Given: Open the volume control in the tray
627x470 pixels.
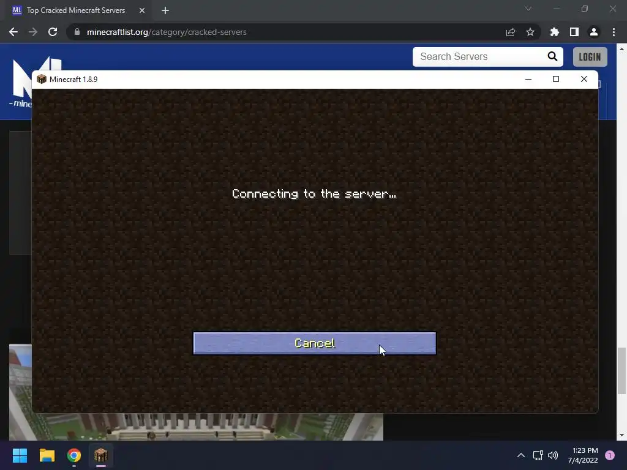Looking at the screenshot, I should coord(553,455).
